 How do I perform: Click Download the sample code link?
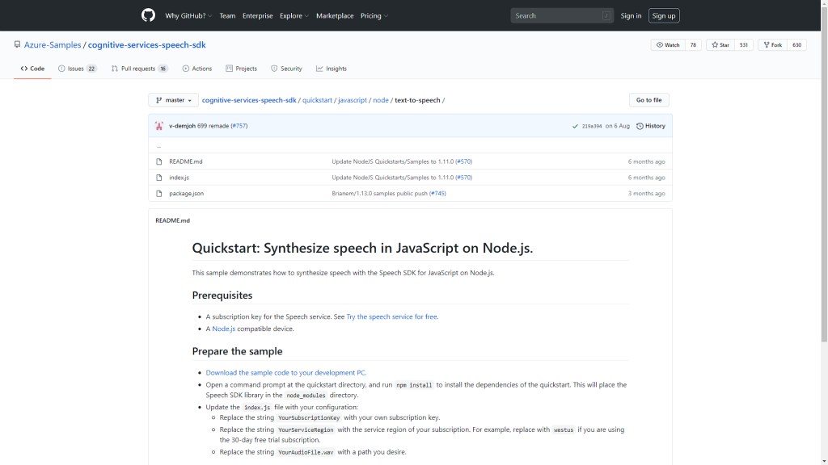click(x=285, y=373)
